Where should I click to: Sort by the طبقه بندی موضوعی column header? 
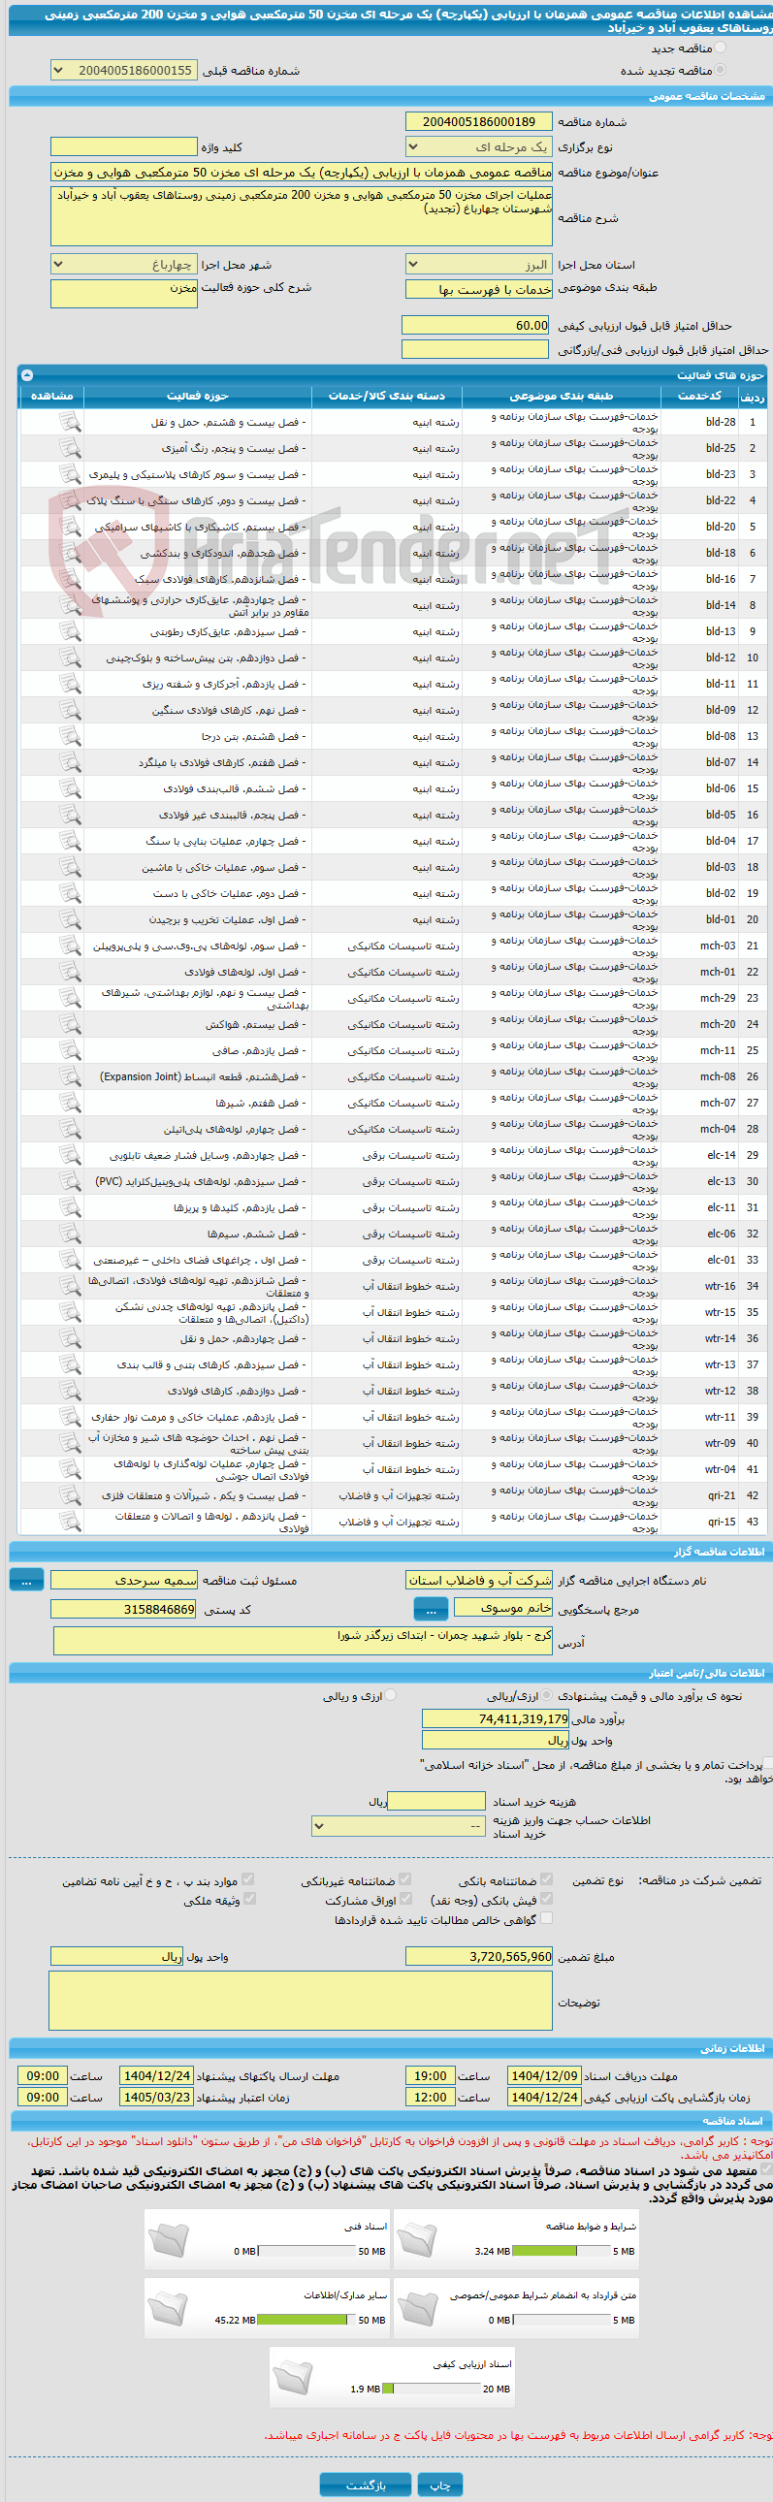(562, 396)
